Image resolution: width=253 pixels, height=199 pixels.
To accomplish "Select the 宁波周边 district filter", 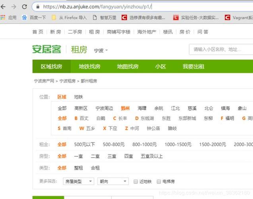I will (x=104, y=108).
